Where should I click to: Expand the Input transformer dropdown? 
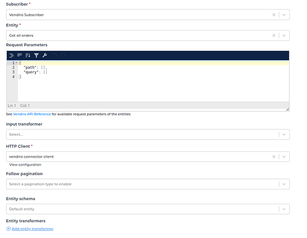tap(284, 134)
